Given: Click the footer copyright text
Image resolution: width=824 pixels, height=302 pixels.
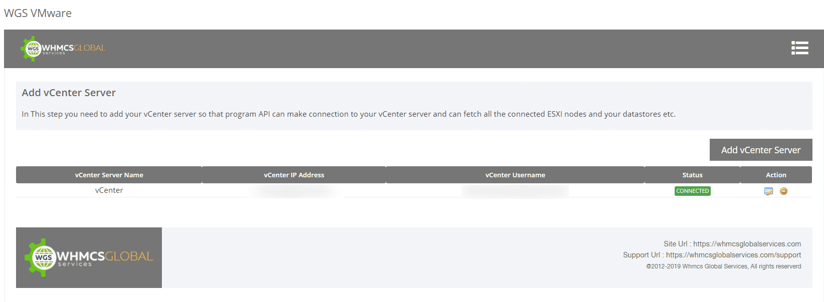Looking at the screenshot, I should [x=723, y=266].
